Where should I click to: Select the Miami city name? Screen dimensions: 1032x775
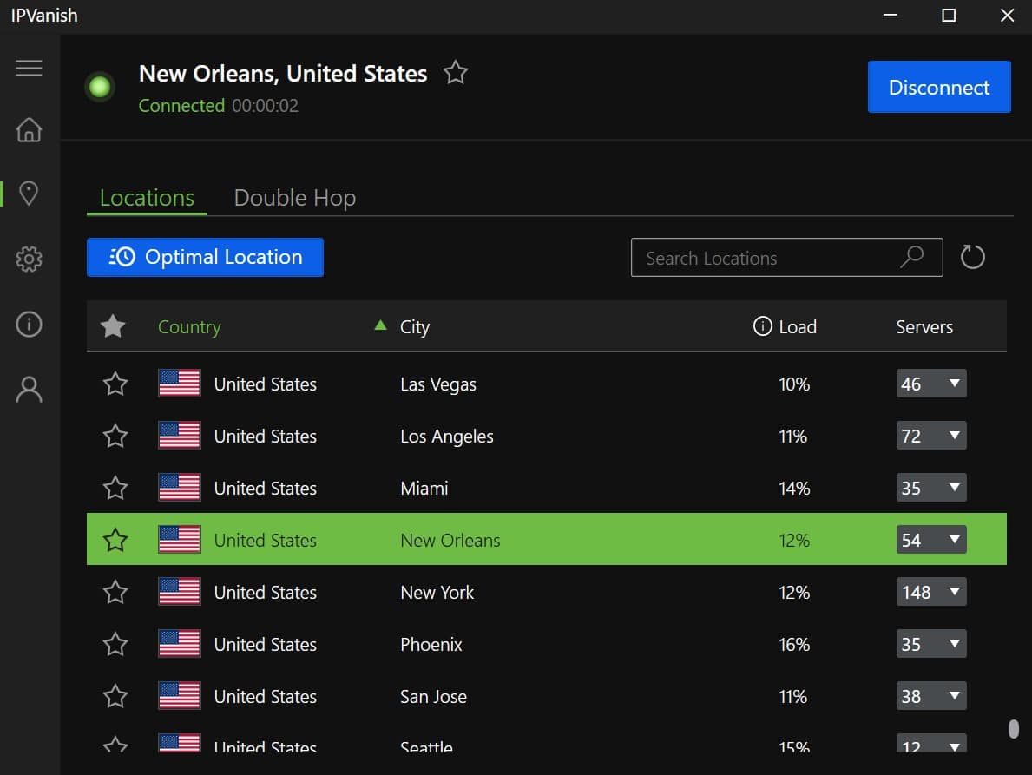click(x=424, y=488)
